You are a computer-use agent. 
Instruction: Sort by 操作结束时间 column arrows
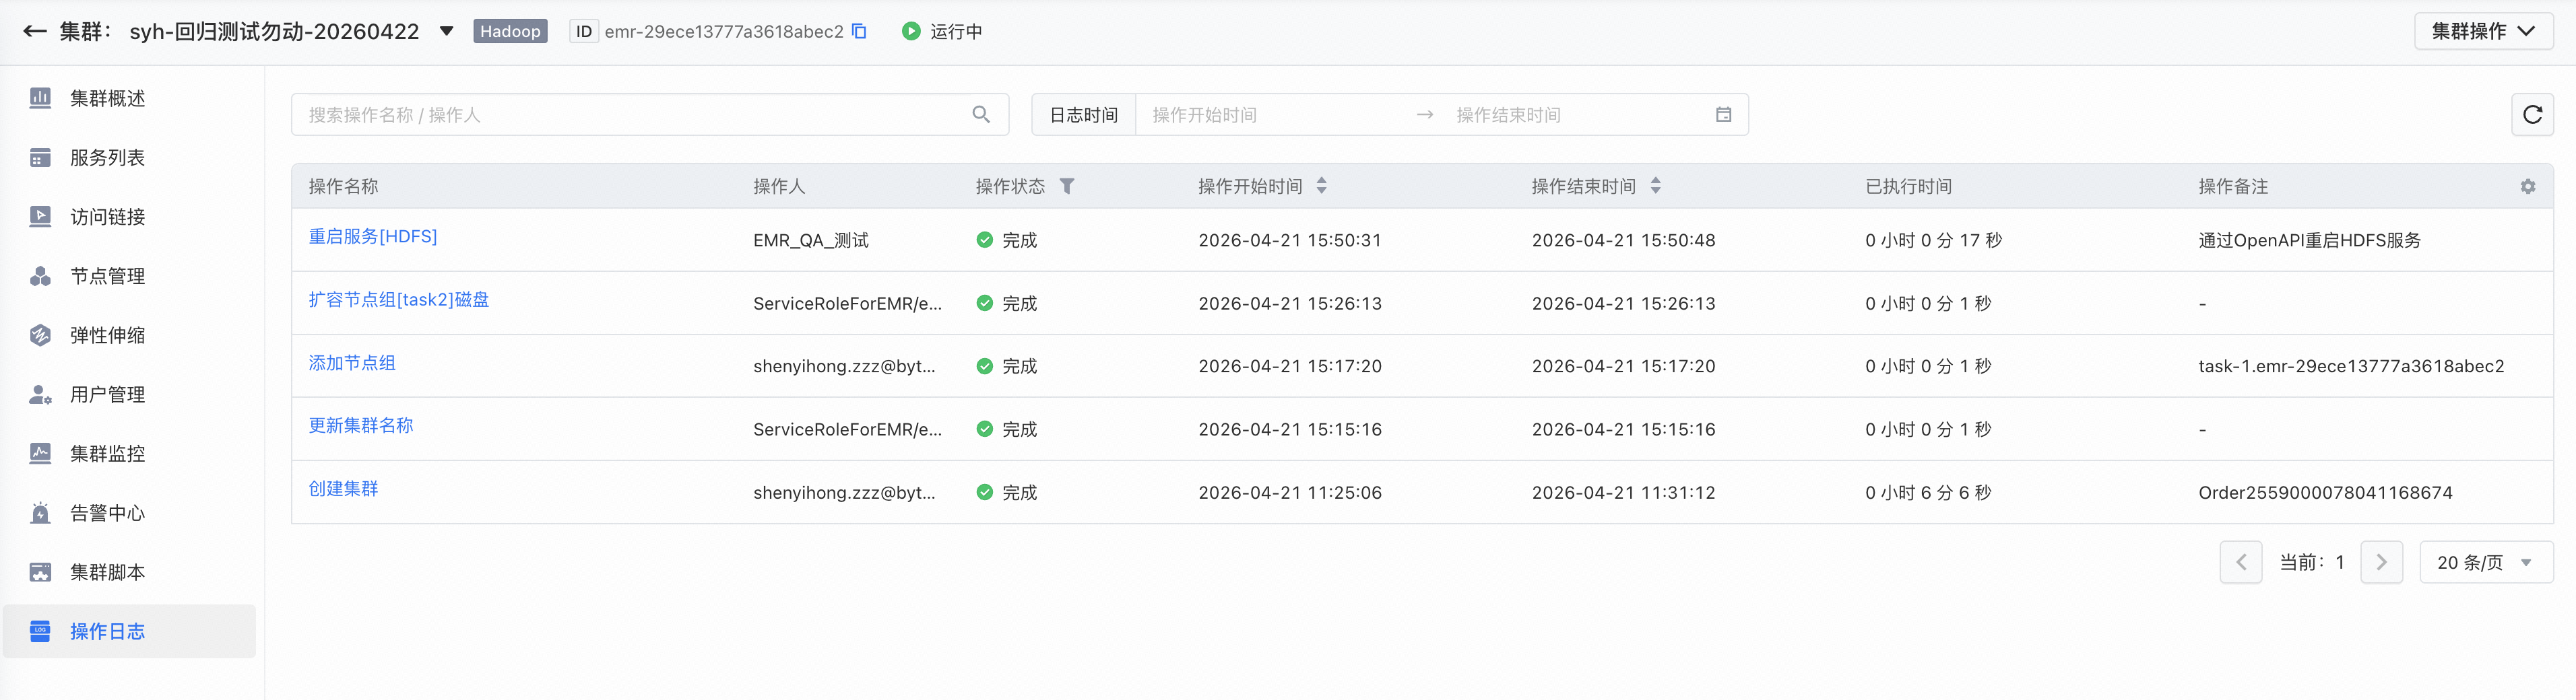[x=1655, y=186]
